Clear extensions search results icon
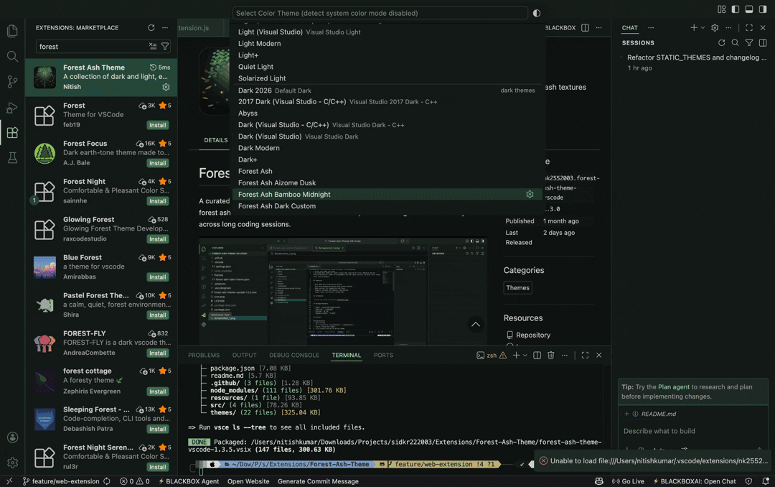 pos(153,46)
